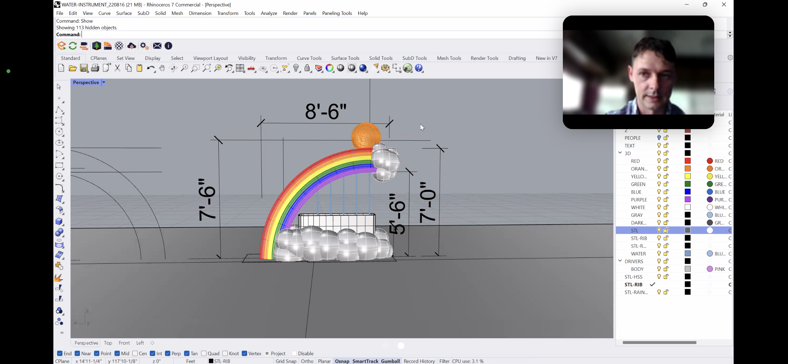Image resolution: width=788 pixels, height=364 pixels.
Task: Click the PURPLE layer color swatch
Action: coord(688,200)
